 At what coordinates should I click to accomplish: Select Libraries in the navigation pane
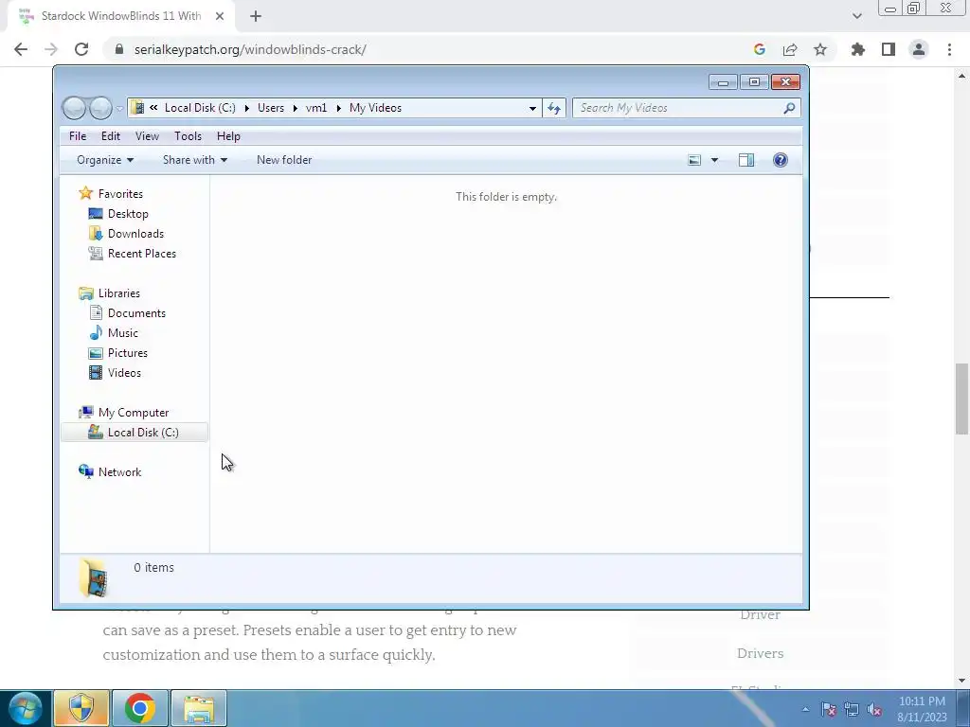118,293
